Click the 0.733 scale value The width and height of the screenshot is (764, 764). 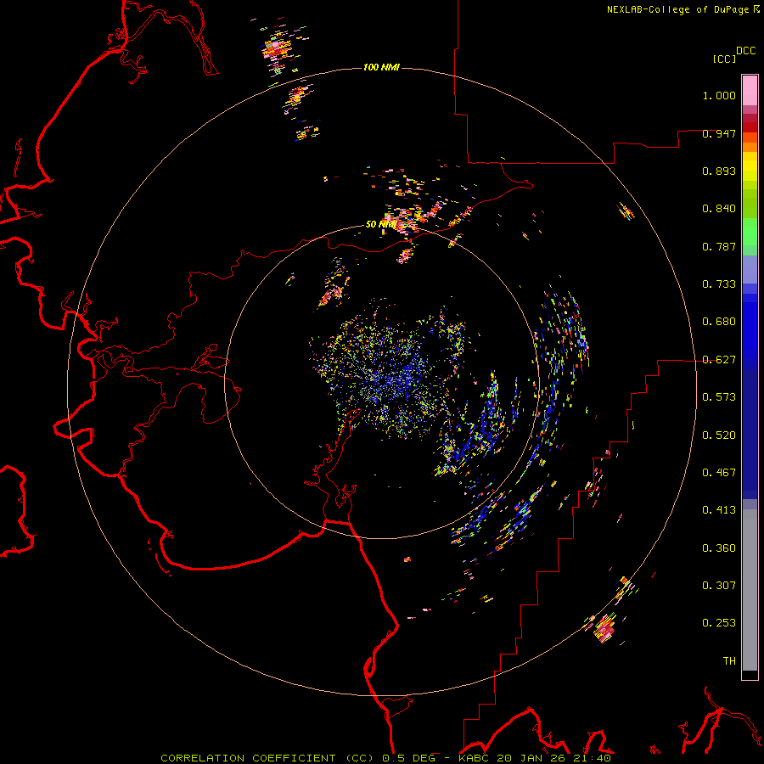click(719, 284)
